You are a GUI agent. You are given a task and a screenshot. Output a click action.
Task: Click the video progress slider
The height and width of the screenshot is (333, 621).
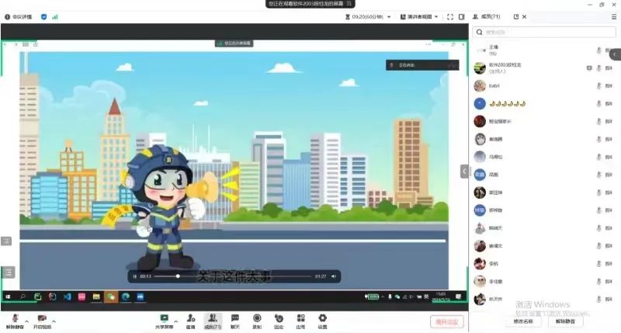(233, 276)
